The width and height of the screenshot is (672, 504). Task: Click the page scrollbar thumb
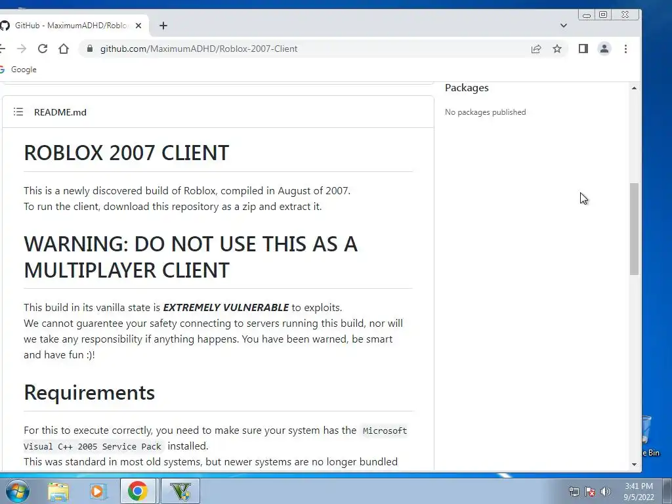[x=635, y=229]
